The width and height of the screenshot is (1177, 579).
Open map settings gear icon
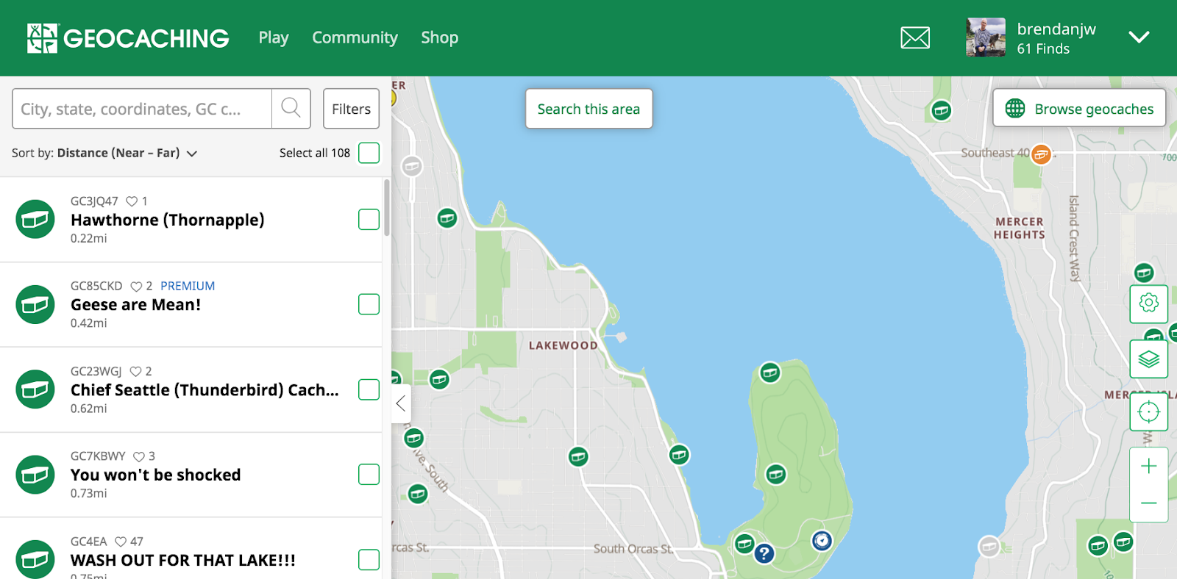[1148, 303]
